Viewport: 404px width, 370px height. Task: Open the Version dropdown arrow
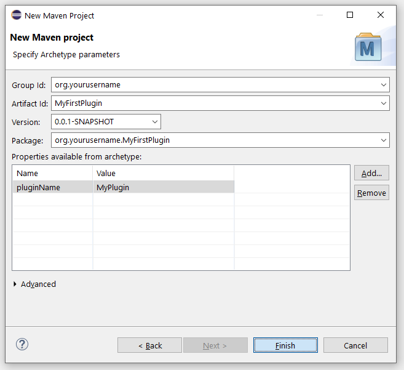[x=155, y=122]
